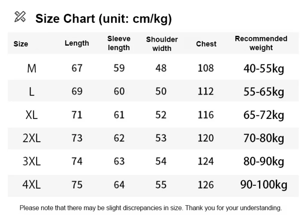Image resolution: width=306 pixels, height=224 pixels.
Task: Click the L size row label
Action: click(32, 92)
